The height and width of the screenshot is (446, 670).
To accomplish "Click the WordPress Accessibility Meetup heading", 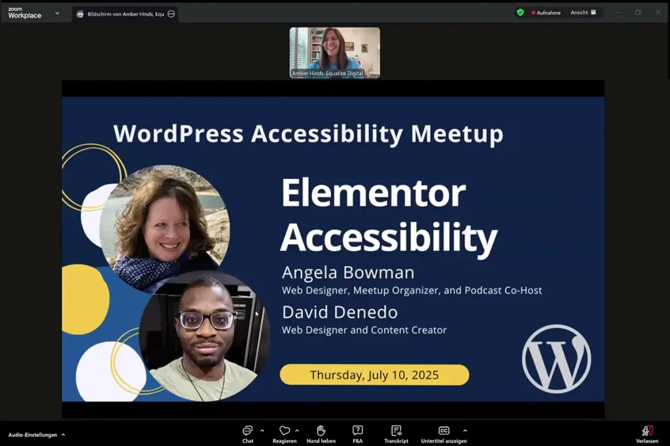I will tap(308, 133).
